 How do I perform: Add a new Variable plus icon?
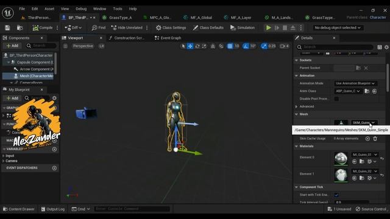pyautogui.click(x=54, y=149)
